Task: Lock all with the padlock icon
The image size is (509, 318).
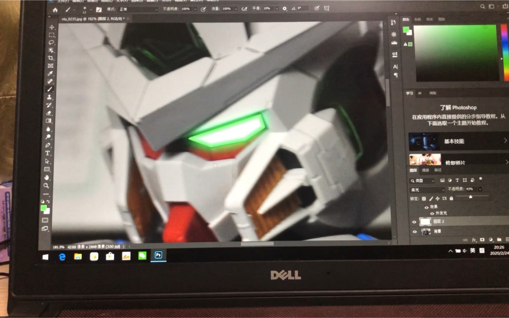Action: [451, 198]
